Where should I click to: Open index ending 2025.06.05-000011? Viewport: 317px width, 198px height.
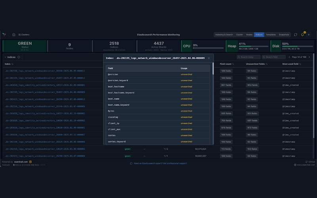(45, 71)
